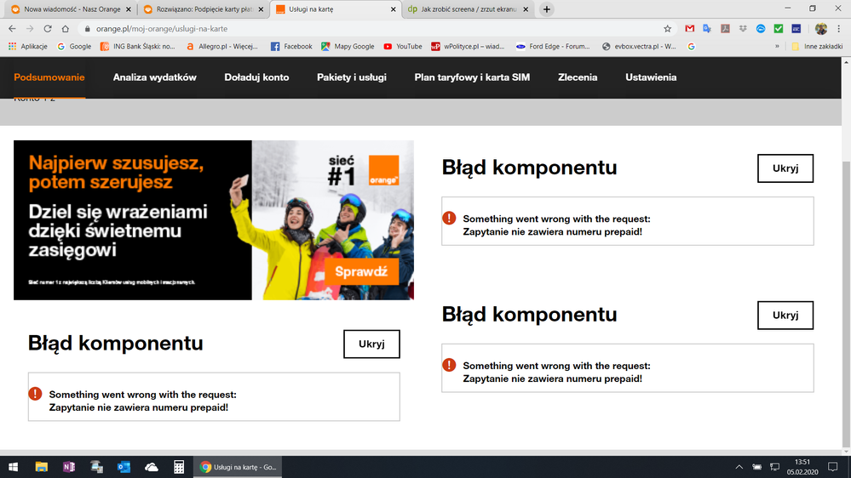Click the battery status tray icon
Viewport: 851px width, 478px height.
(x=756, y=467)
